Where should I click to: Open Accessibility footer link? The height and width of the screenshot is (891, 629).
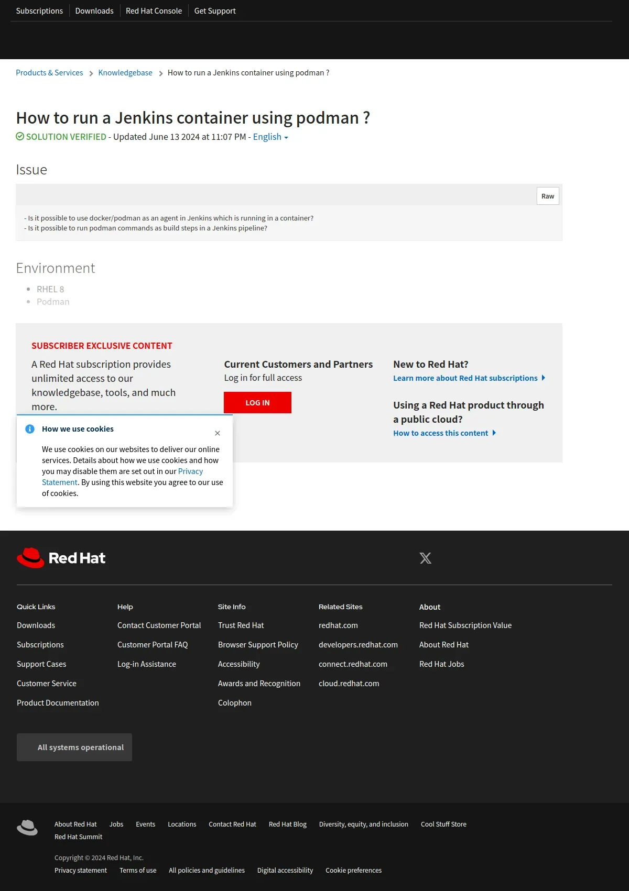click(x=239, y=664)
